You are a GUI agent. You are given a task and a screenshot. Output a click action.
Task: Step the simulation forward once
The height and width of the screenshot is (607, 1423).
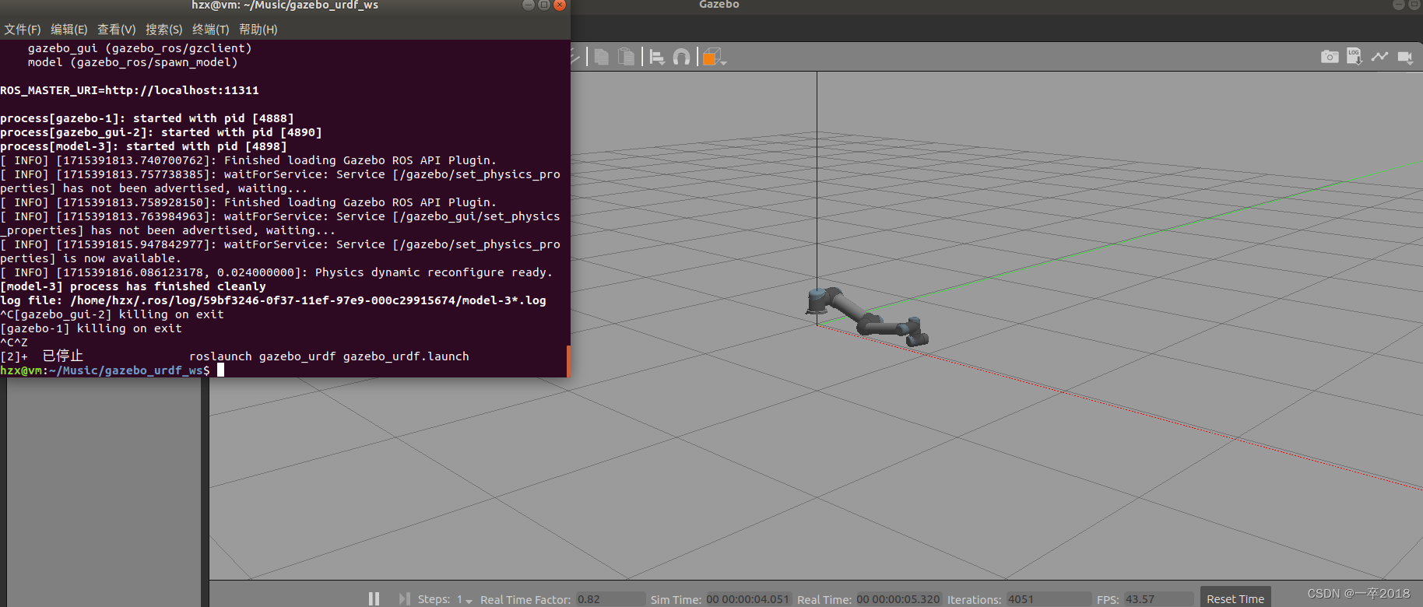click(404, 598)
